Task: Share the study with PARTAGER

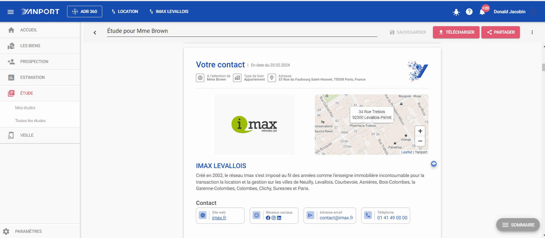Action: click(x=501, y=32)
